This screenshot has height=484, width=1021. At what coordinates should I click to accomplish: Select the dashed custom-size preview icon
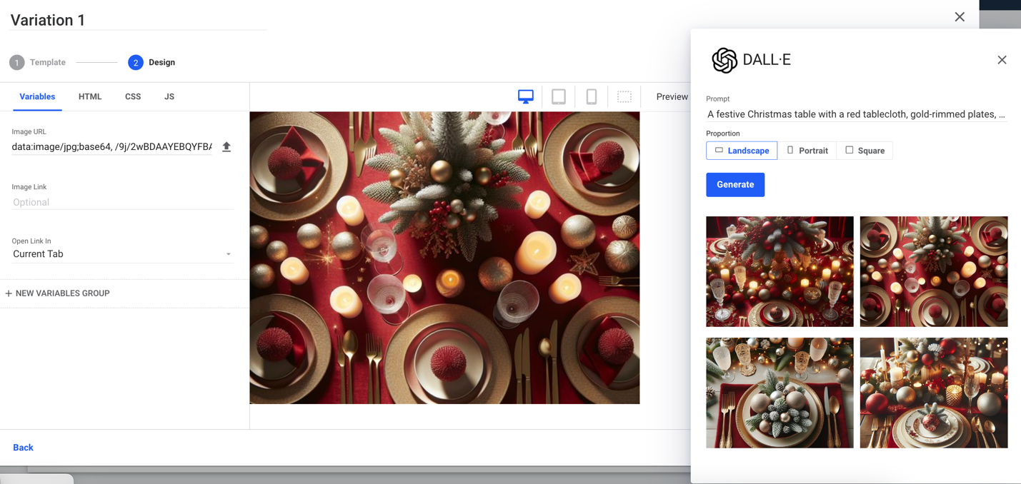(x=624, y=97)
